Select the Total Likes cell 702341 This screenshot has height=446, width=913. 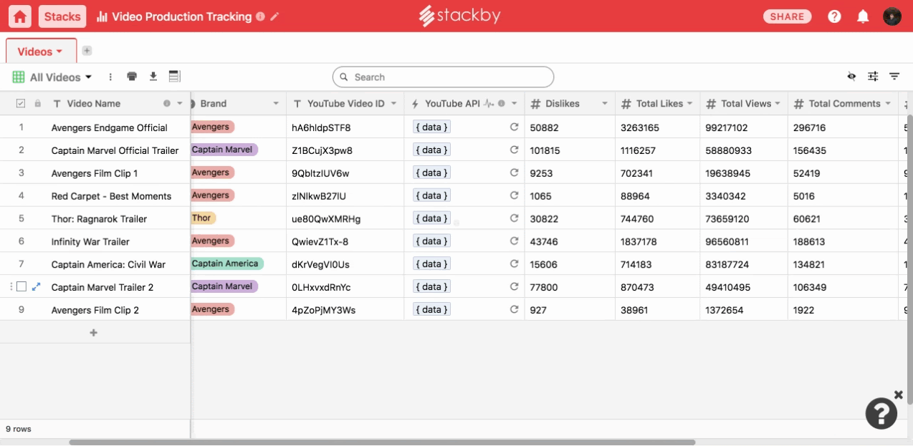pos(658,173)
